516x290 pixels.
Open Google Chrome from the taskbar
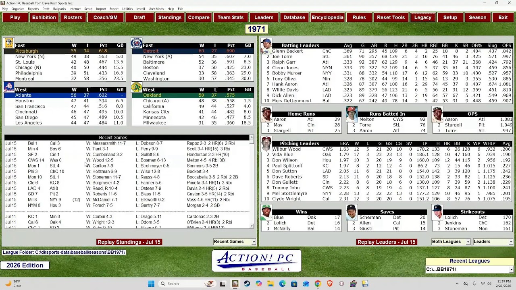tap(318, 284)
